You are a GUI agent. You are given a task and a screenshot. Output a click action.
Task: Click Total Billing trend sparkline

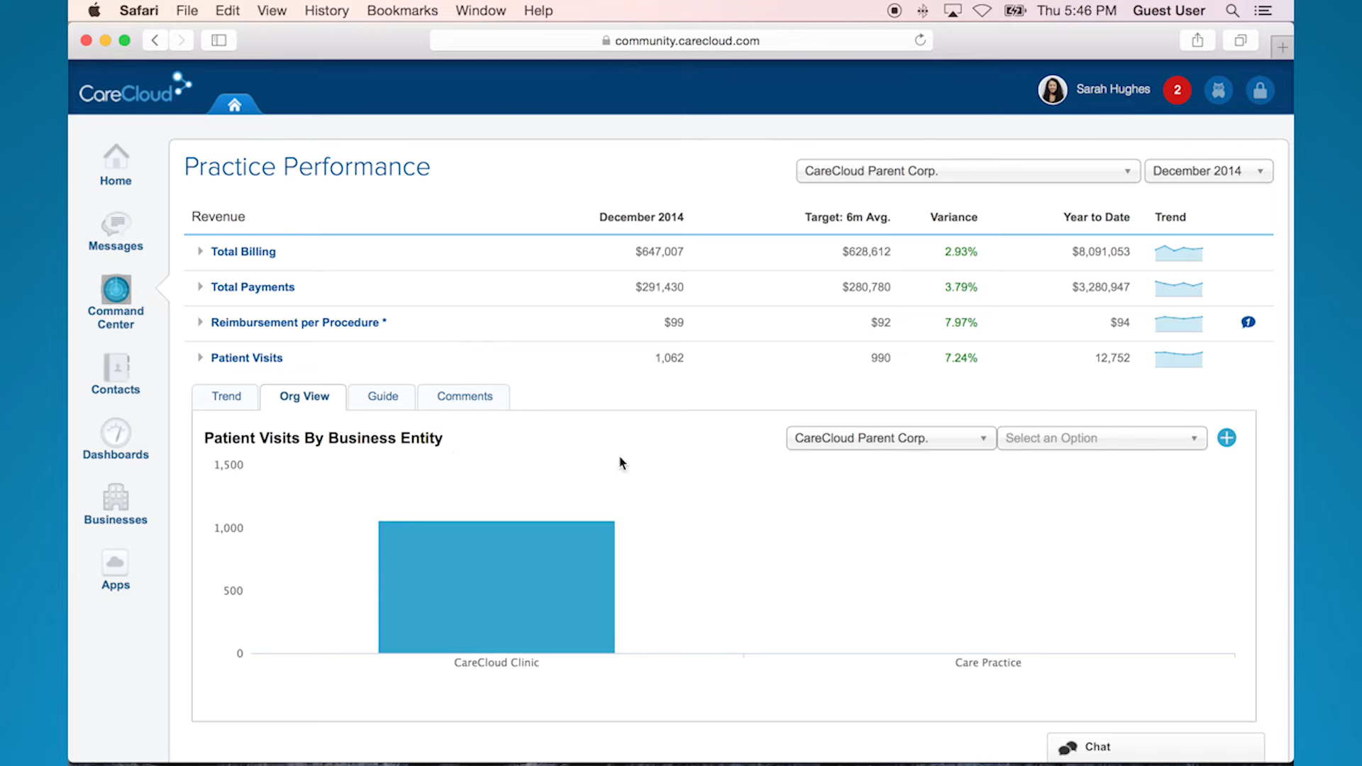pyautogui.click(x=1178, y=252)
